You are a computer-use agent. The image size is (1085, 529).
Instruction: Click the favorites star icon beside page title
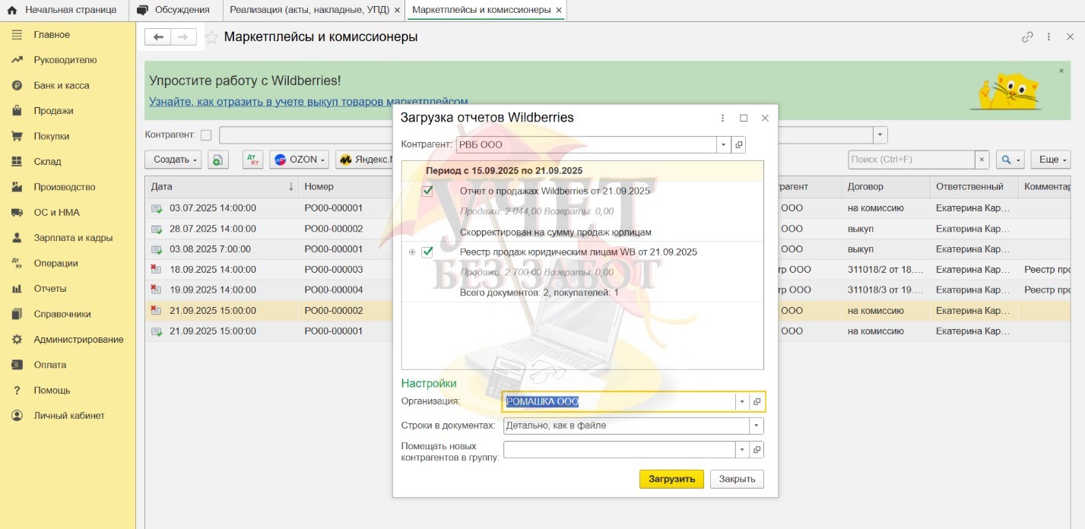pyautogui.click(x=212, y=37)
